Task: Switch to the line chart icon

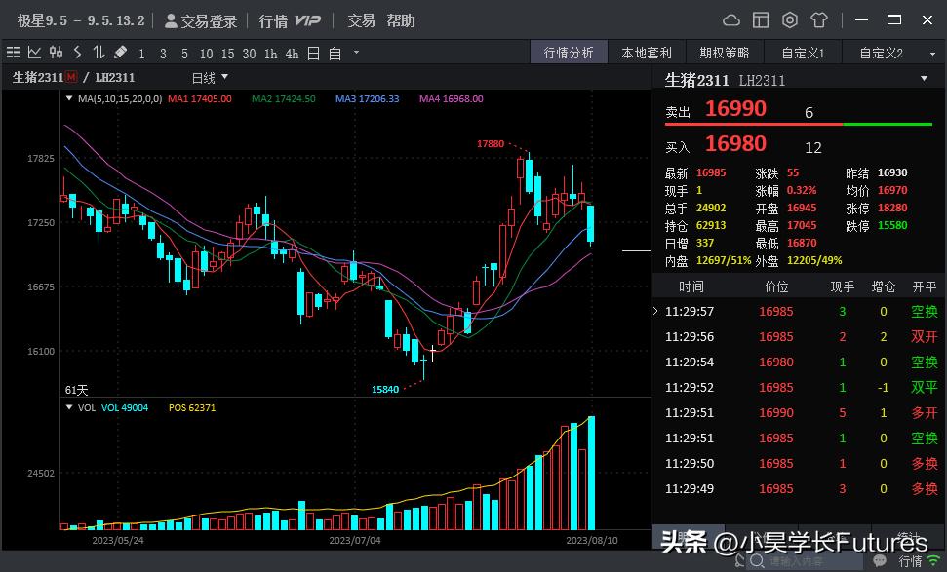Action: [35, 53]
